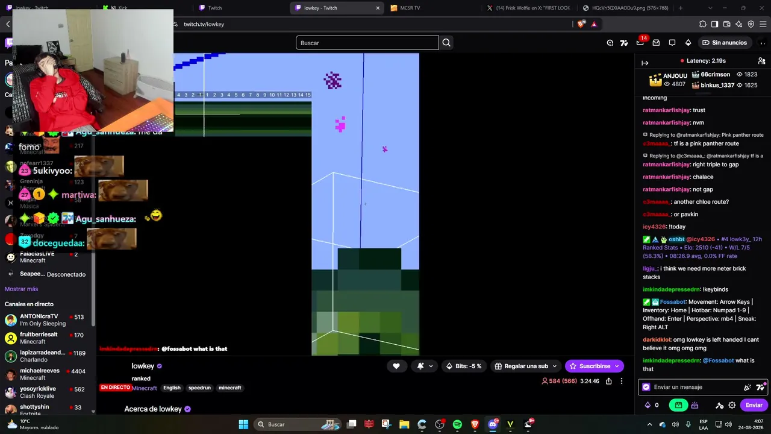The height and width of the screenshot is (434, 771).
Task: Open the Windows Start menu
Action: point(243,424)
